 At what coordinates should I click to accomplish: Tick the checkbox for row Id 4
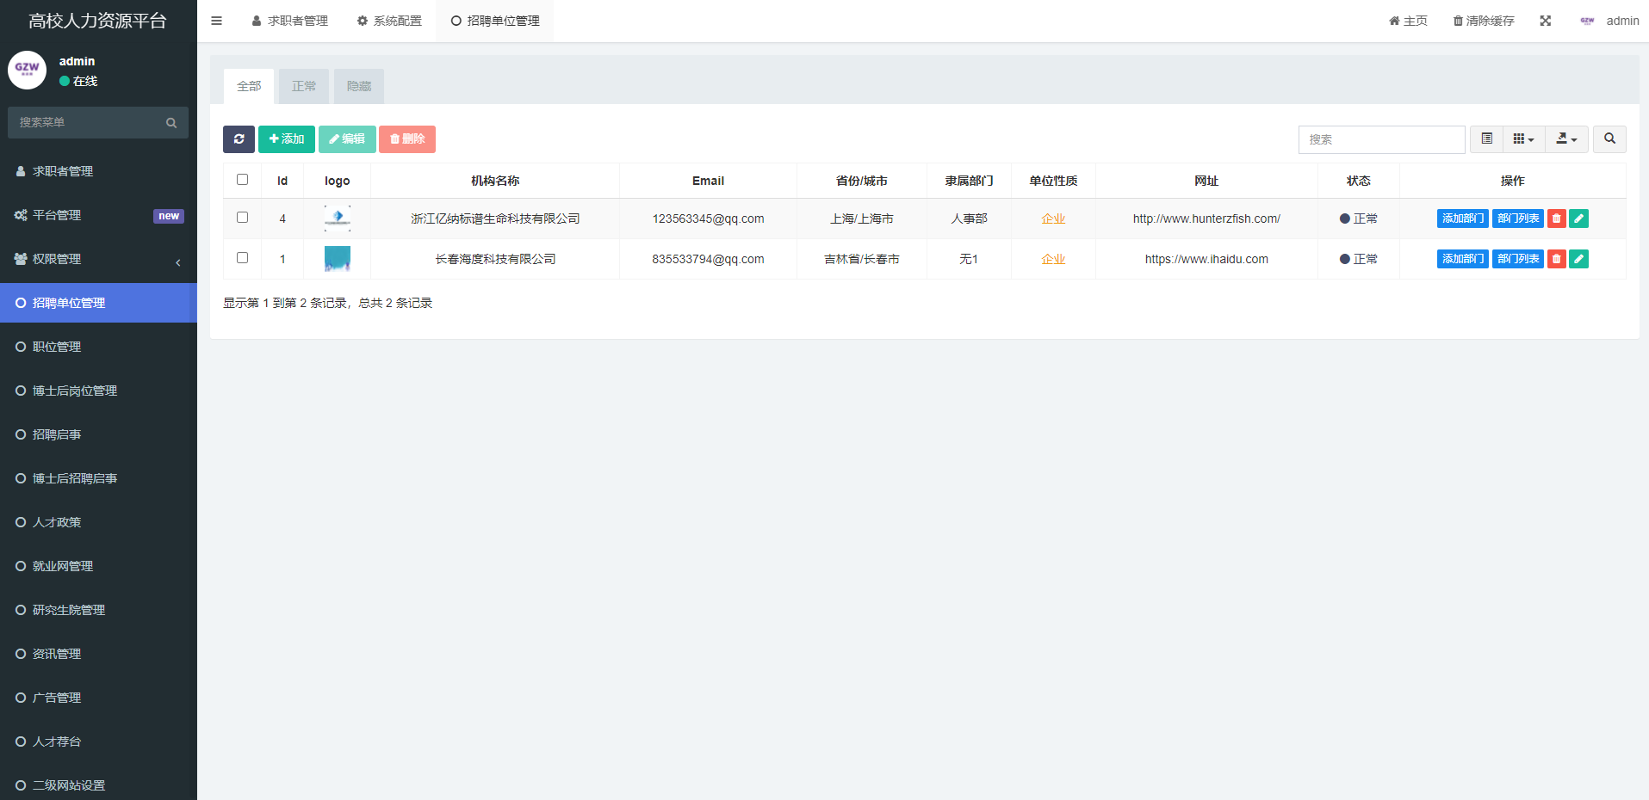242,218
